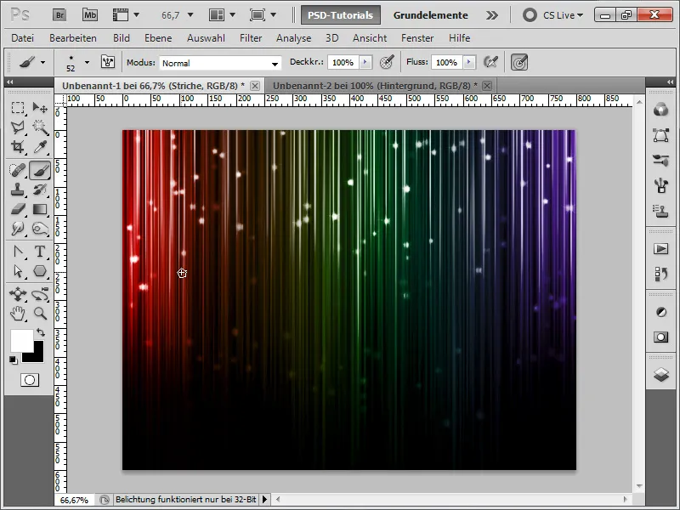The image size is (680, 510).
Task: Swap foreground and background colors
Action: point(41,332)
